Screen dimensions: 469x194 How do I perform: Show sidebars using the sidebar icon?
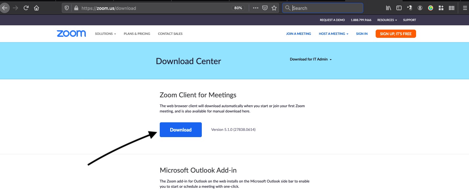pos(399,8)
